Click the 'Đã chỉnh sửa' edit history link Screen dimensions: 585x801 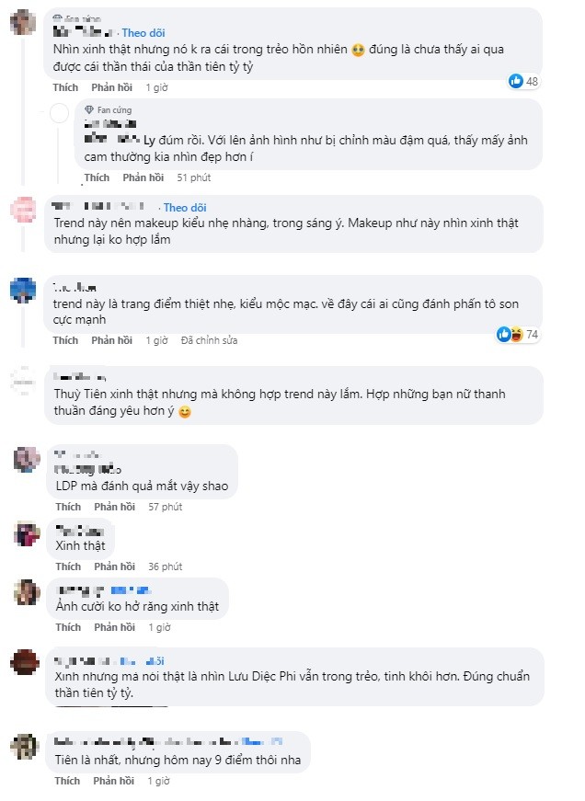tap(209, 340)
